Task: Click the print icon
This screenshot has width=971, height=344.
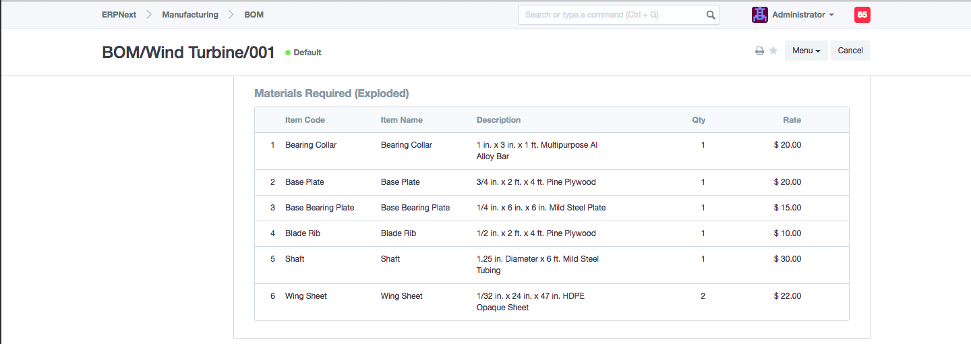Action: (x=759, y=51)
